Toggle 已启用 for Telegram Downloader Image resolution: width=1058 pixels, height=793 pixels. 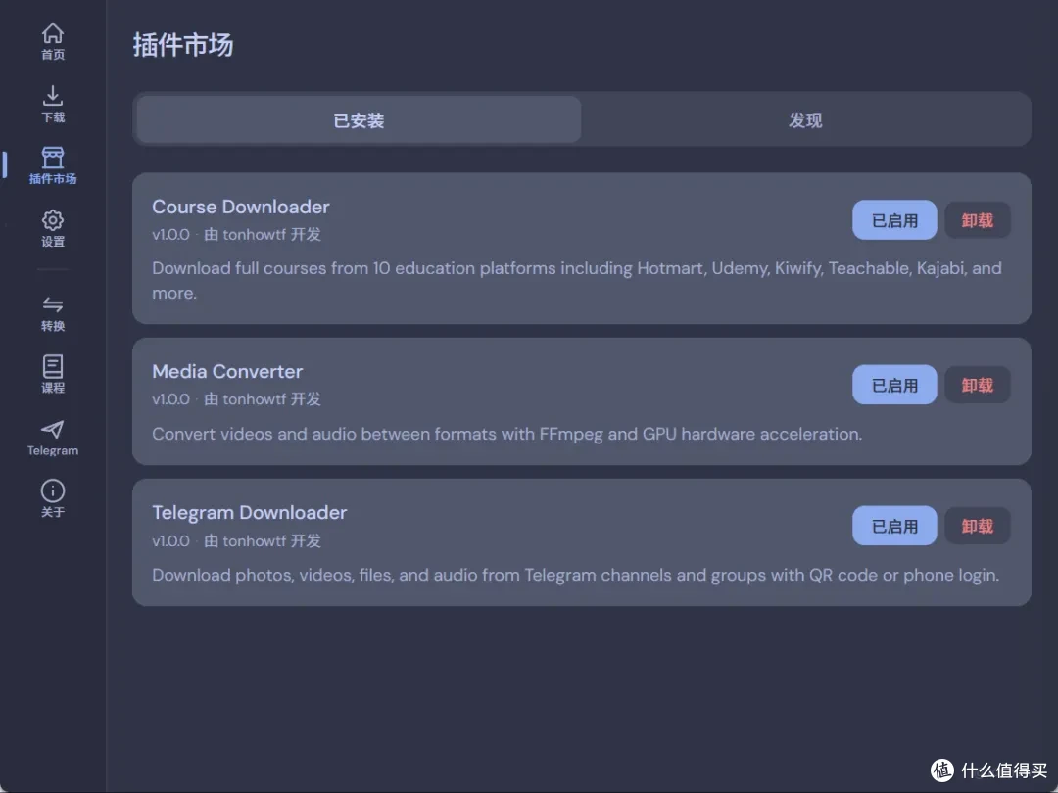894,526
